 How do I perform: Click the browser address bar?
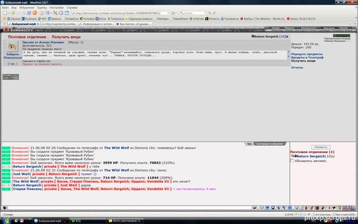pos(121,13)
